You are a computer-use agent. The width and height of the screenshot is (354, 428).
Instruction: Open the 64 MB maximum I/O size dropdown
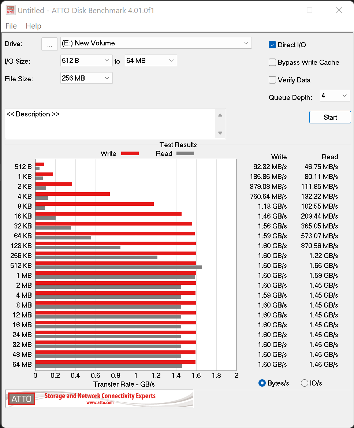pos(151,60)
